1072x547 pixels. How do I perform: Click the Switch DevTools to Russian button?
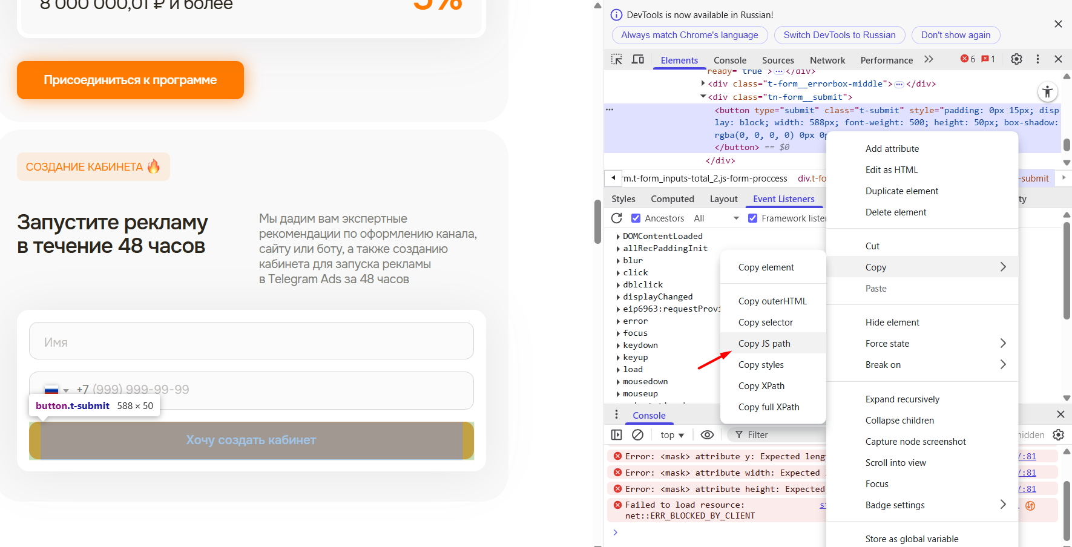[839, 35]
